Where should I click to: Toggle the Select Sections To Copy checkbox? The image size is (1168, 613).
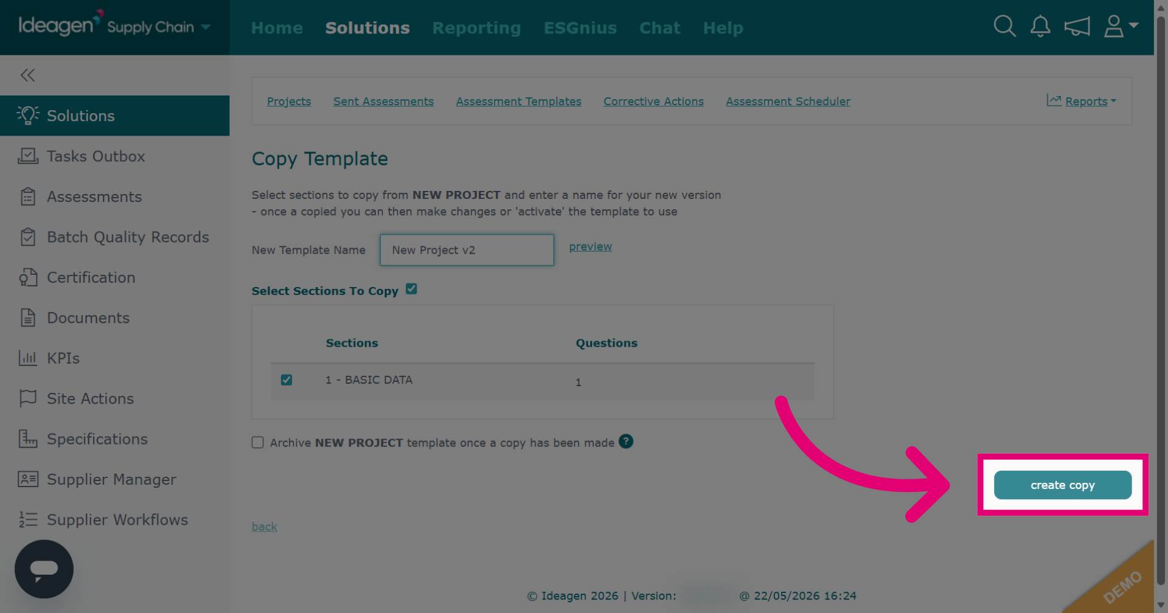pos(411,289)
